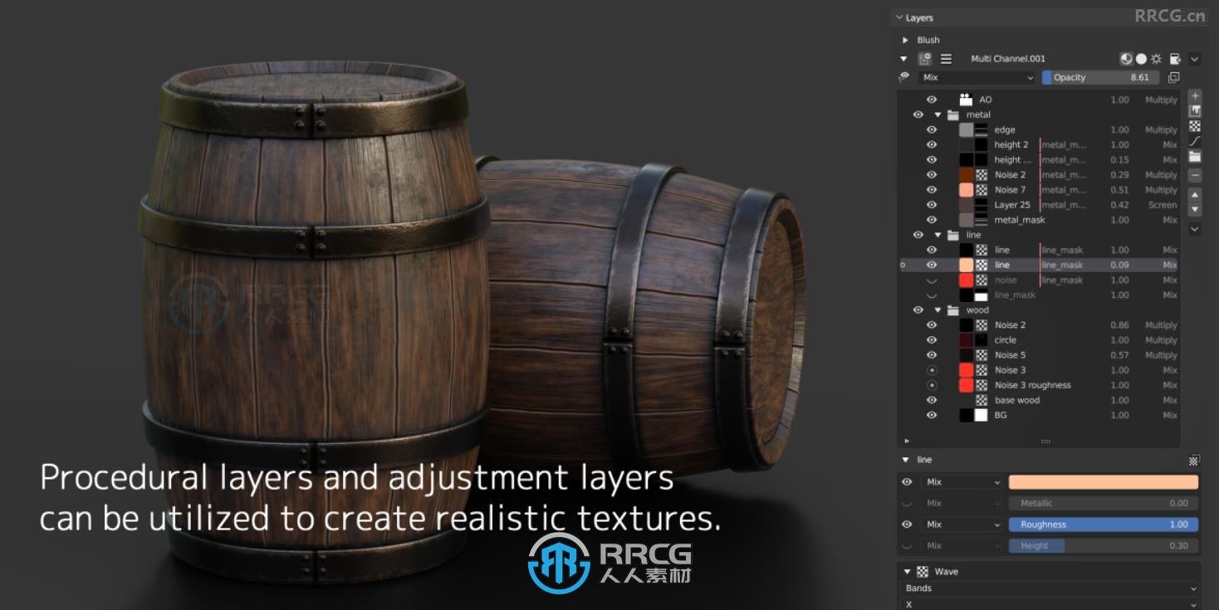Click the eye icon left of the top Mix dropdown

tap(904, 77)
